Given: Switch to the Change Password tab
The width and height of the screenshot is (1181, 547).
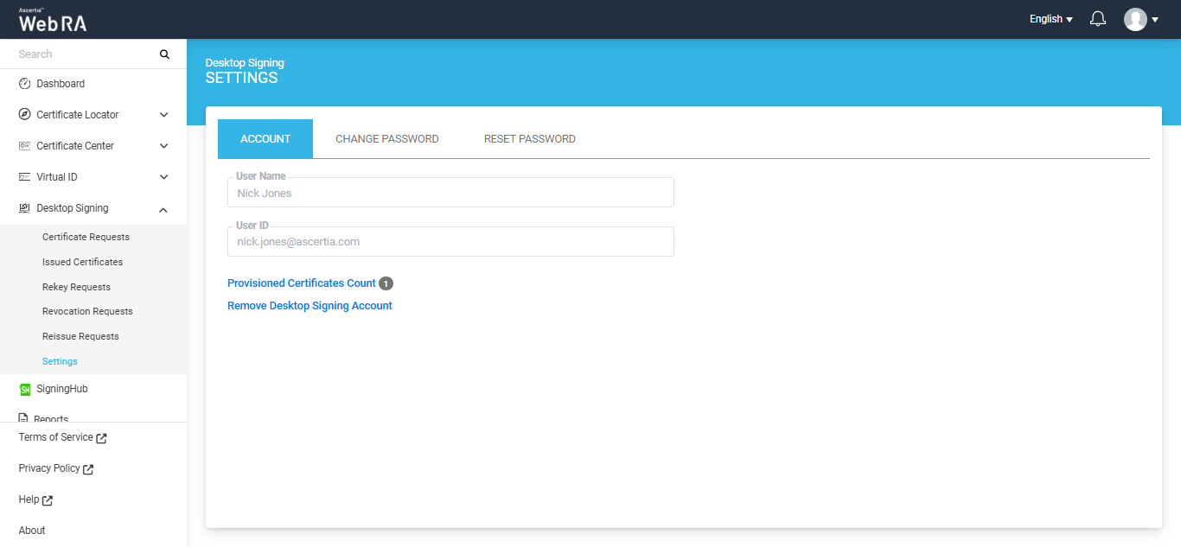Looking at the screenshot, I should click(386, 139).
